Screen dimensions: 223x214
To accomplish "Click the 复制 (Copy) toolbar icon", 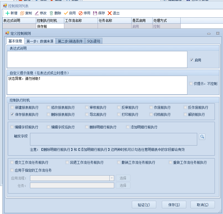I will pos(22,13).
